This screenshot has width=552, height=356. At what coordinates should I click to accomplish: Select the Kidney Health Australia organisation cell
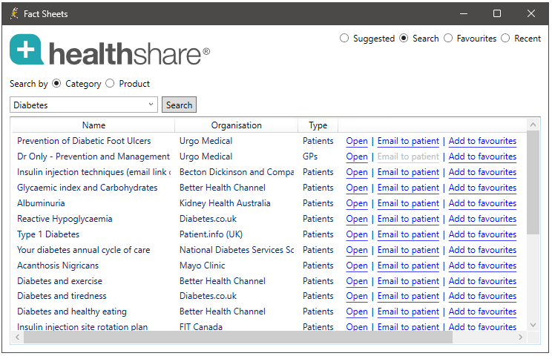pyautogui.click(x=225, y=203)
